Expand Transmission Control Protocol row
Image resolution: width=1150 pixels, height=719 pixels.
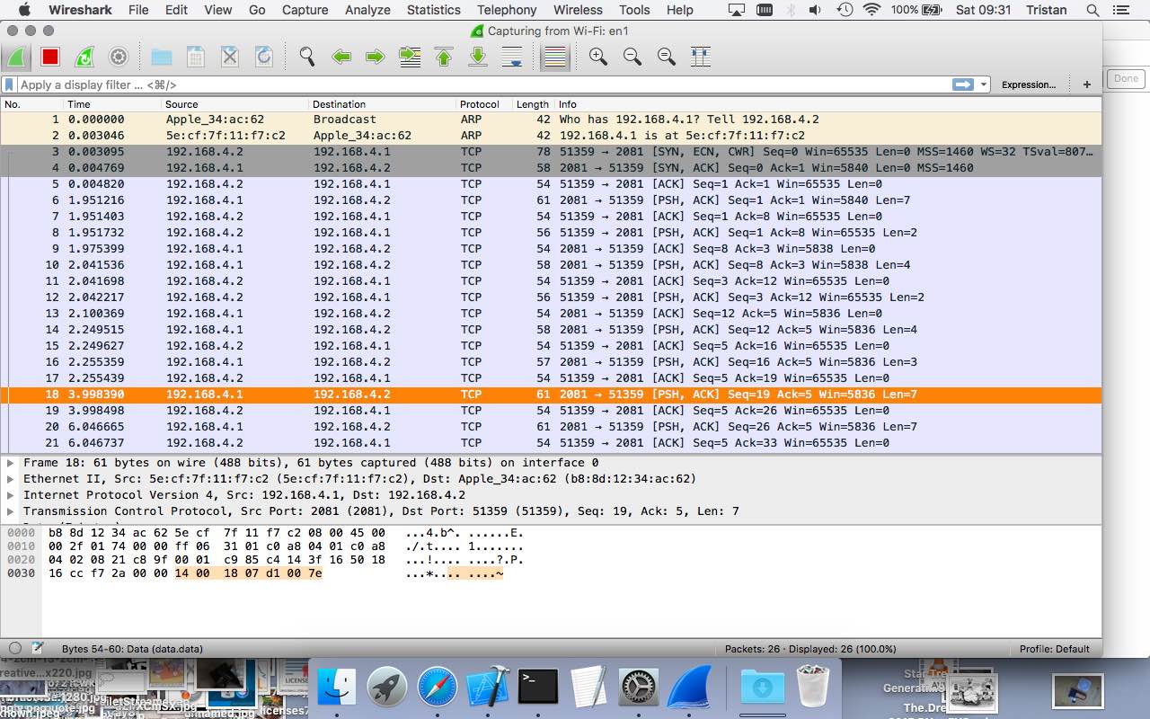[11, 511]
